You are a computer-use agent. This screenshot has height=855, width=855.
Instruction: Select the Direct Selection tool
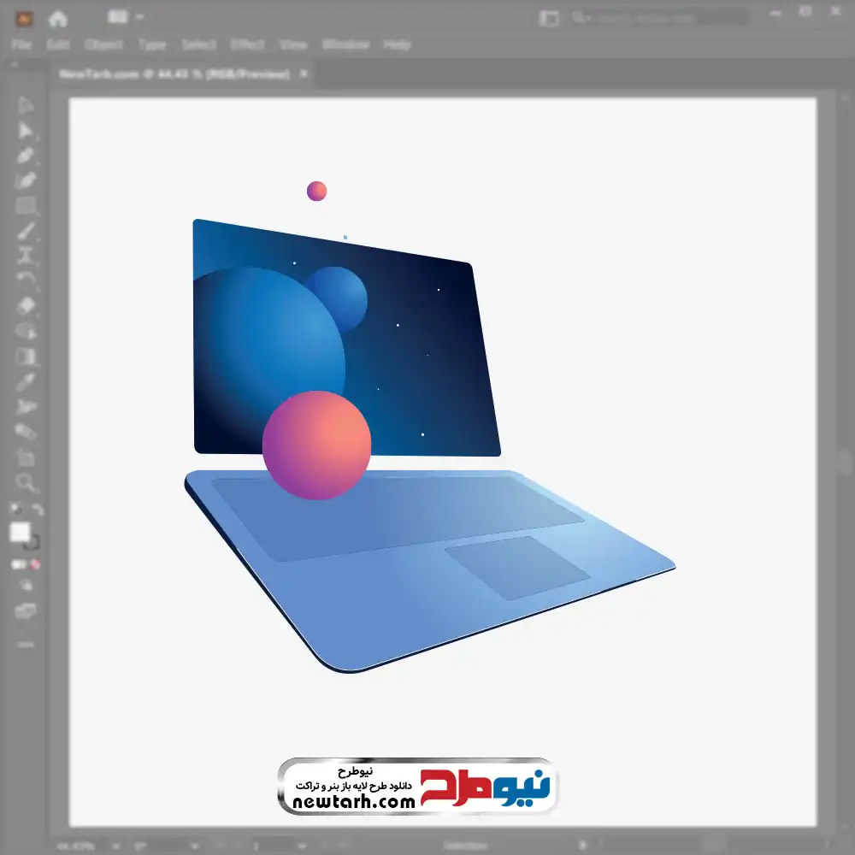[x=26, y=131]
